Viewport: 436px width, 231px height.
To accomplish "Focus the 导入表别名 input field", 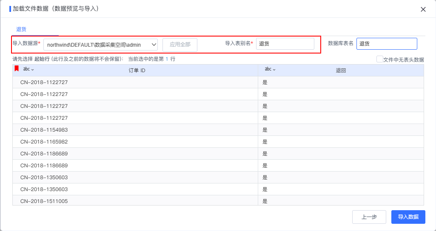I will (285, 44).
